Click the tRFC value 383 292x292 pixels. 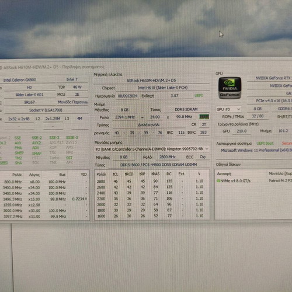(x=203, y=133)
